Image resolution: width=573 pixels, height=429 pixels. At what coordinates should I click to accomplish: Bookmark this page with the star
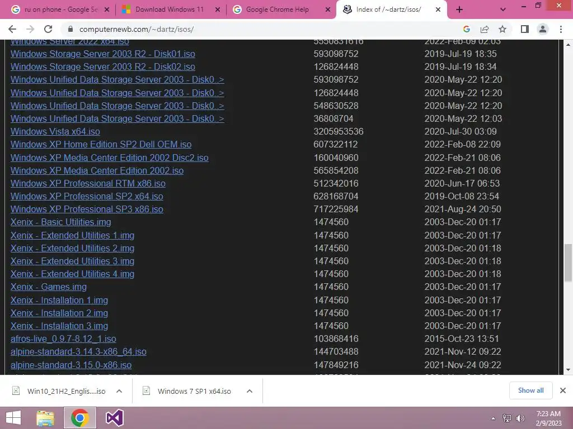502,29
